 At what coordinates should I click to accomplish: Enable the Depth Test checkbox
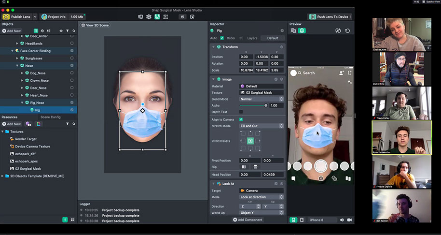tap(241, 112)
